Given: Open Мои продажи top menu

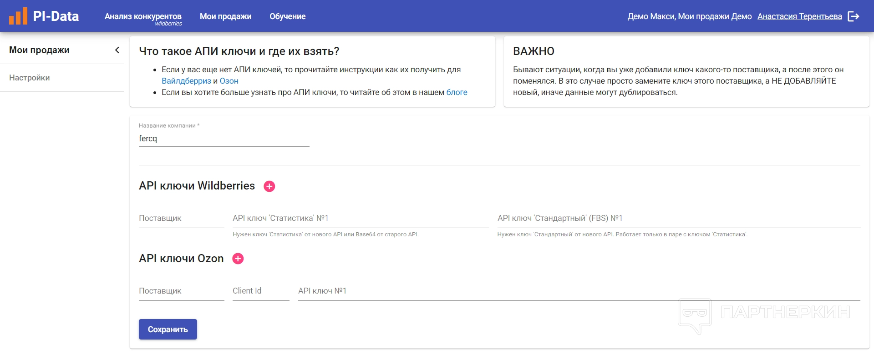Looking at the screenshot, I should (x=225, y=16).
